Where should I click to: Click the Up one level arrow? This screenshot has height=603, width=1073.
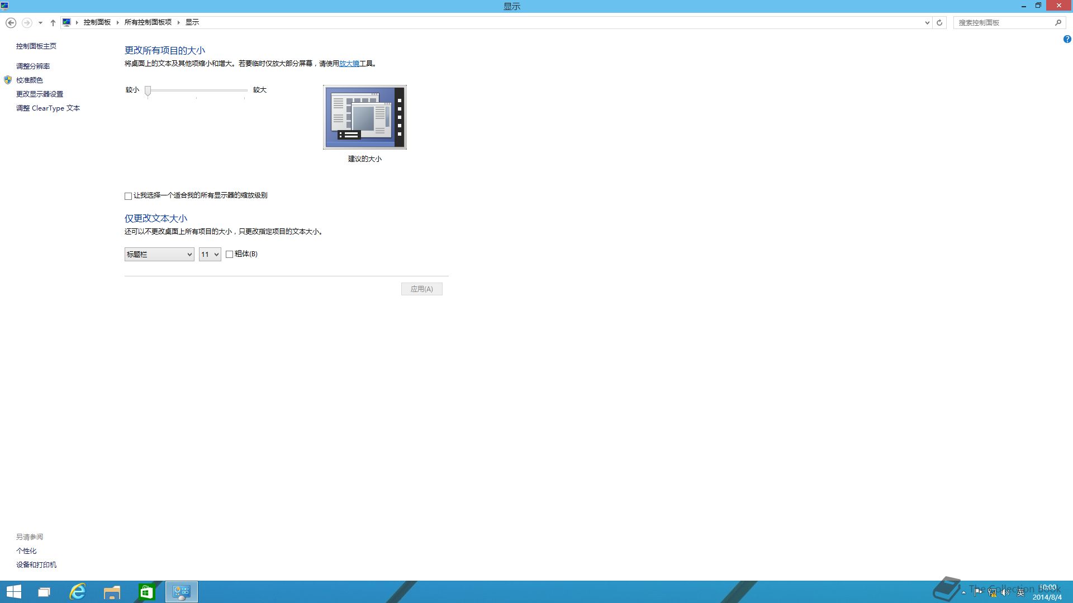(53, 23)
